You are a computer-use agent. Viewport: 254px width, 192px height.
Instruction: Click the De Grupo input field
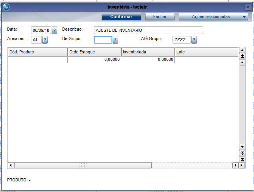click(103, 40)
